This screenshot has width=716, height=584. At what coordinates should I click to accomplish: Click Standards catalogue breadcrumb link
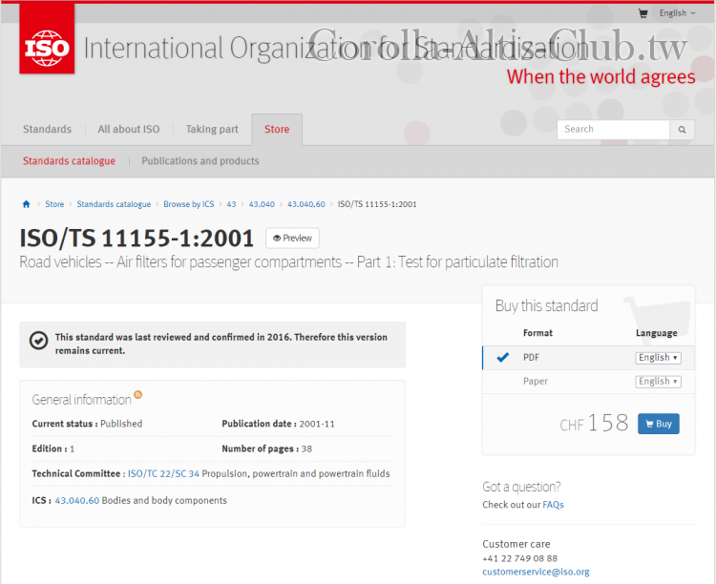pos(114,204)
